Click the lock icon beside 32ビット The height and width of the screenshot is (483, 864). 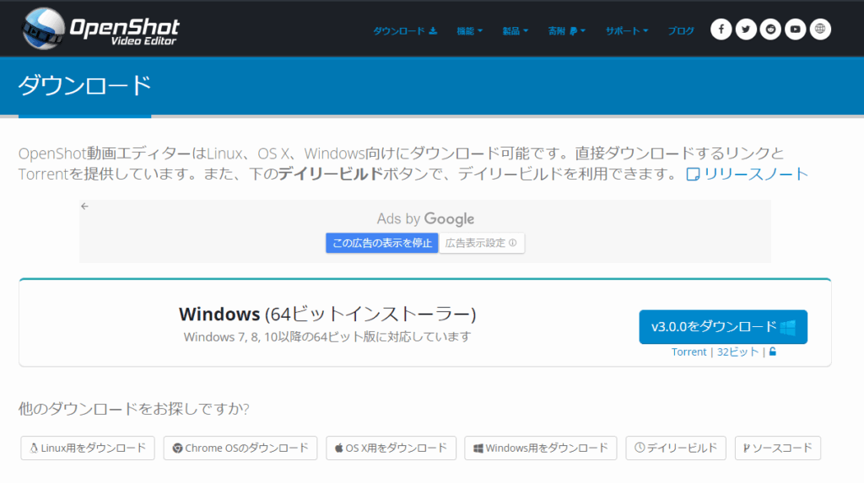pyautogui.click(x=773, y=352)
